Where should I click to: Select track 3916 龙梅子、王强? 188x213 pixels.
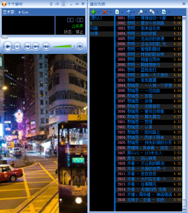coord(149,200)
